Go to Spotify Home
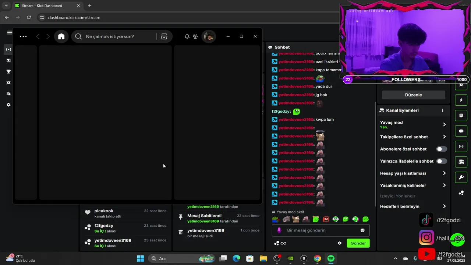 coord(61,36)
